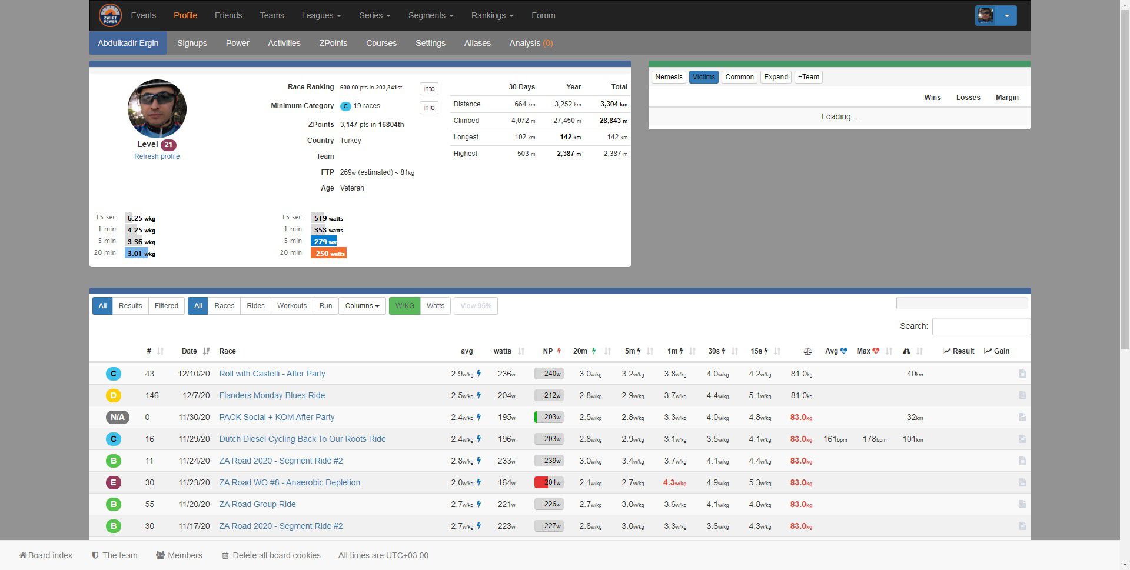This screenshot has width=1130, height=570.
Task: Click the weight scale column icon
Action: coord(807,351)
